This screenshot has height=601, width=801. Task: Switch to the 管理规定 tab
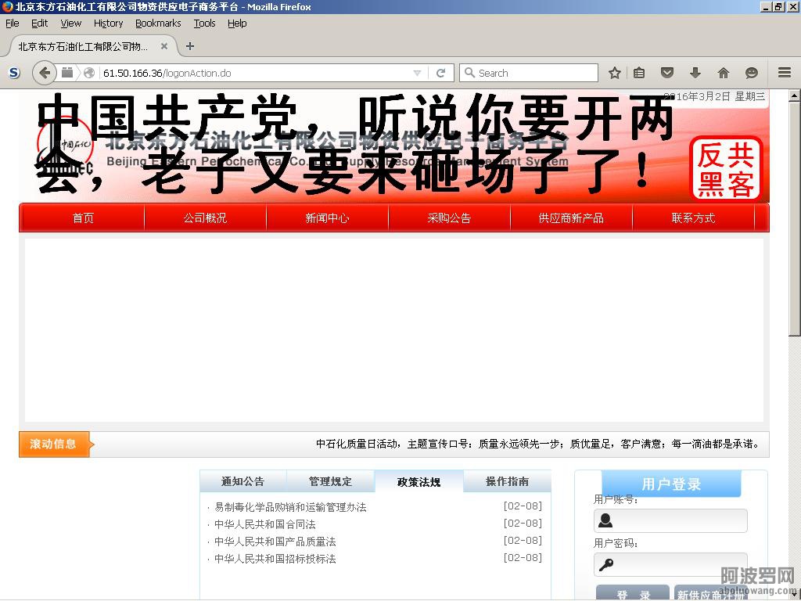click(x=330, y=481)
